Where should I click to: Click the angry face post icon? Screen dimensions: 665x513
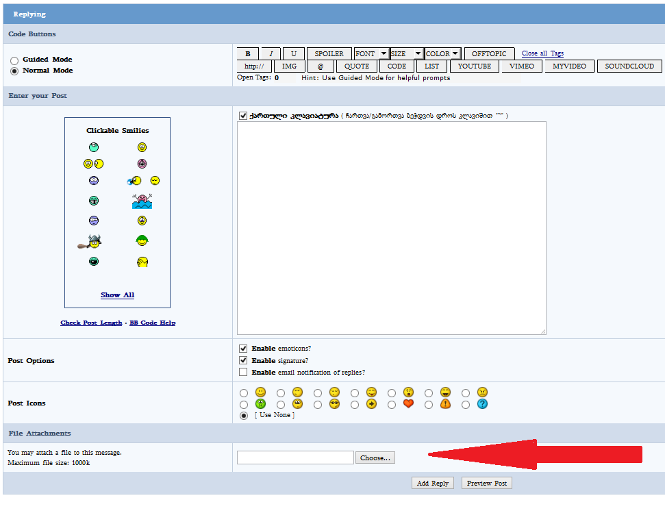[x=482, y=392]
